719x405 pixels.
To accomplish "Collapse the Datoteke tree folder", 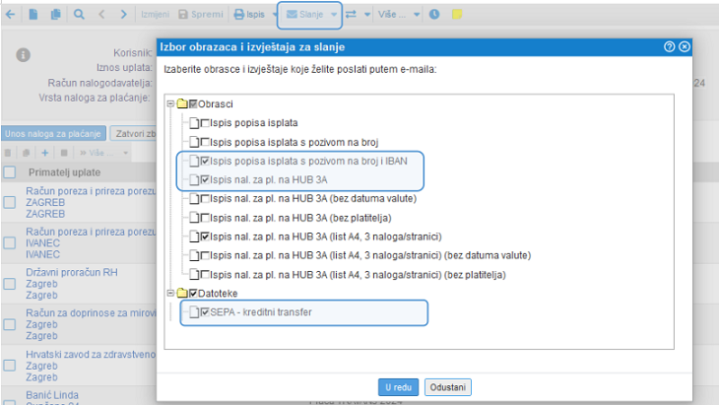I will coord(170,293).
